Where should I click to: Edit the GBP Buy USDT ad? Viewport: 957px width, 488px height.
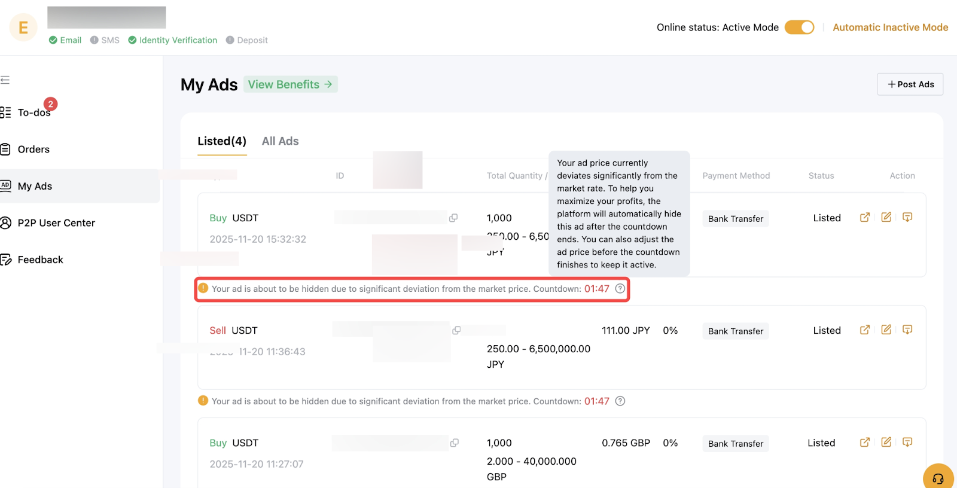click(886, 443)
